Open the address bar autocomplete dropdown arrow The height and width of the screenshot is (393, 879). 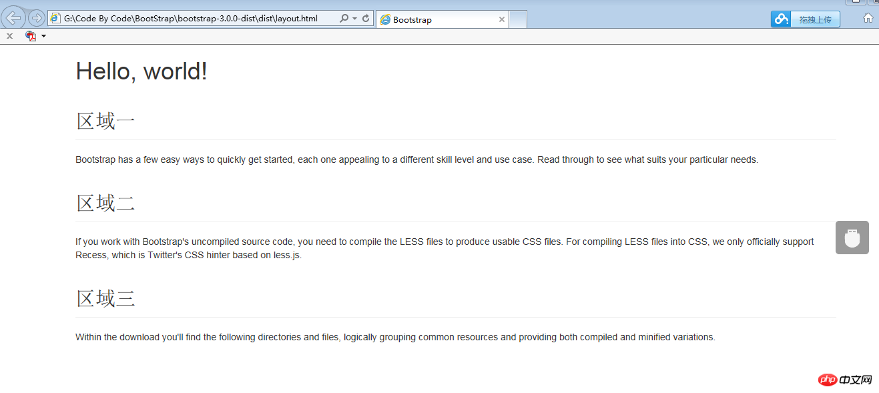click(x=354, y=19)
